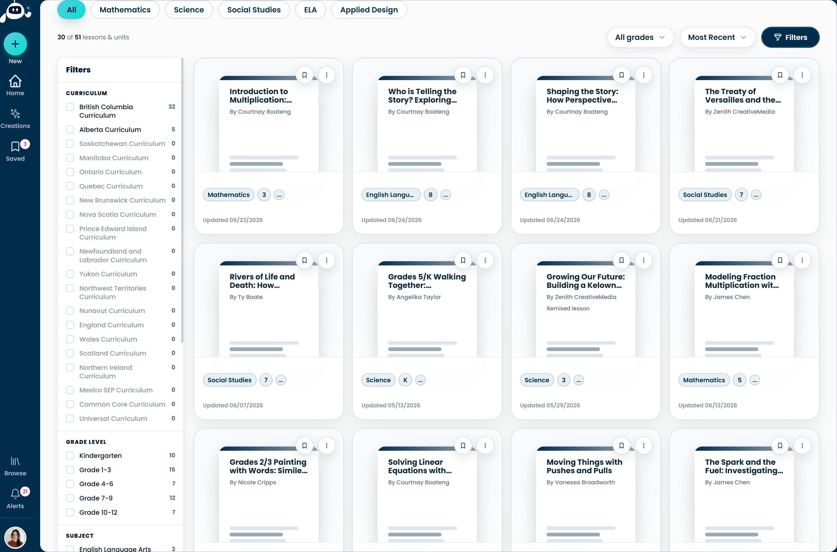Open the Home page from sidebar

coord(15,85)
